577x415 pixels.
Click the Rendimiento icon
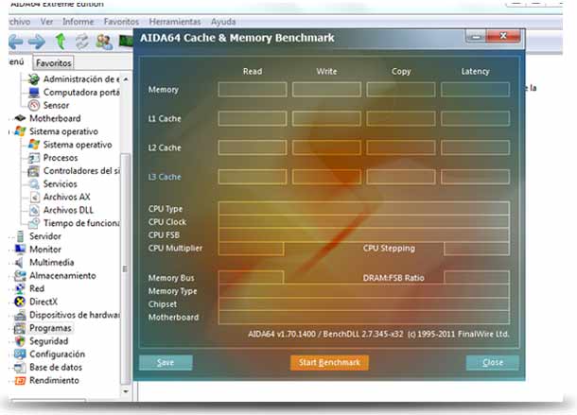click(20, 380)
